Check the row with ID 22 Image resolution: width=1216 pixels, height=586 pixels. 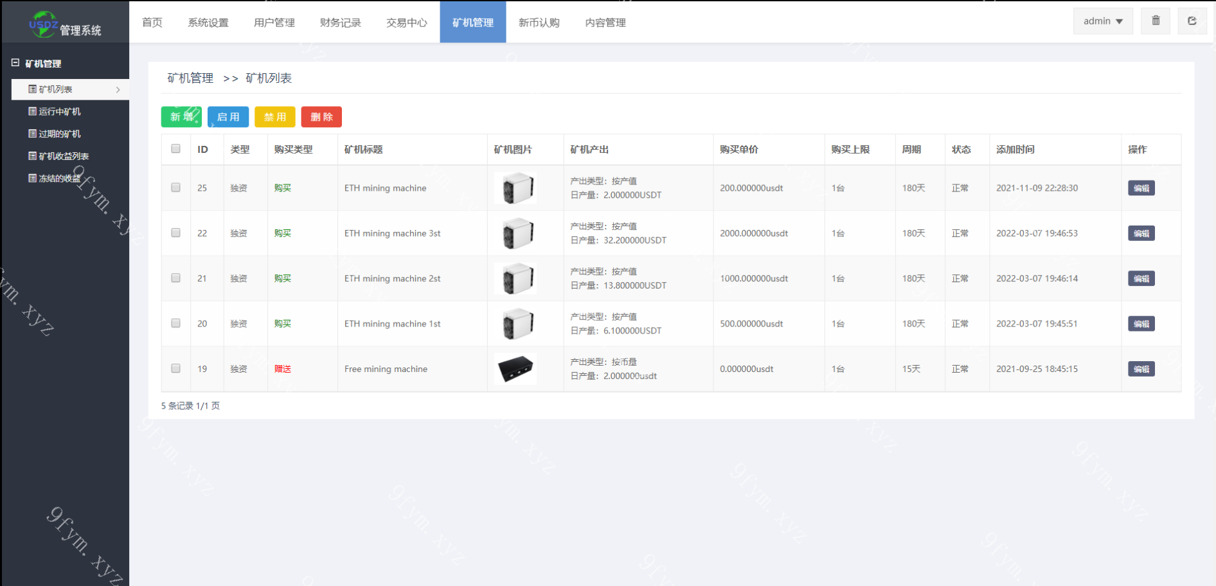tap(175, 233)
